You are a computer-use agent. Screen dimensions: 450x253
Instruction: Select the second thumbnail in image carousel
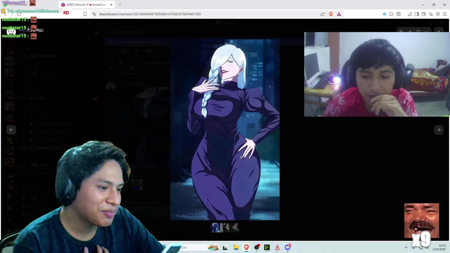point(225,228)
